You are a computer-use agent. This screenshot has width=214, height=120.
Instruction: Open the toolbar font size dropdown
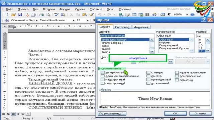tap(88, 20)
